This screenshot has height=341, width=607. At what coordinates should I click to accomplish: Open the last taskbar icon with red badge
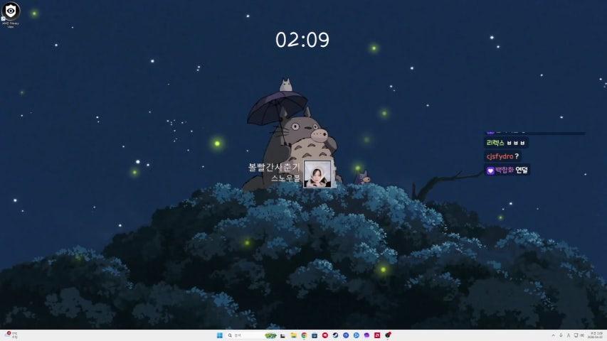388,335
